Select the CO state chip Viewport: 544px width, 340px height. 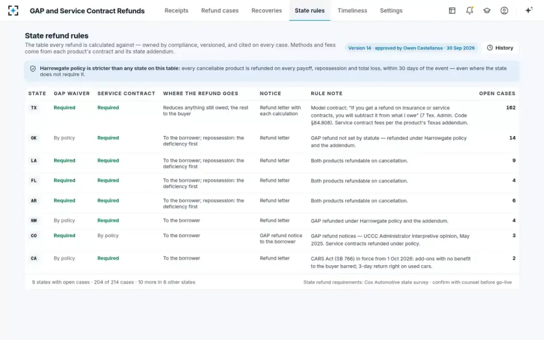tap(34, 236)
